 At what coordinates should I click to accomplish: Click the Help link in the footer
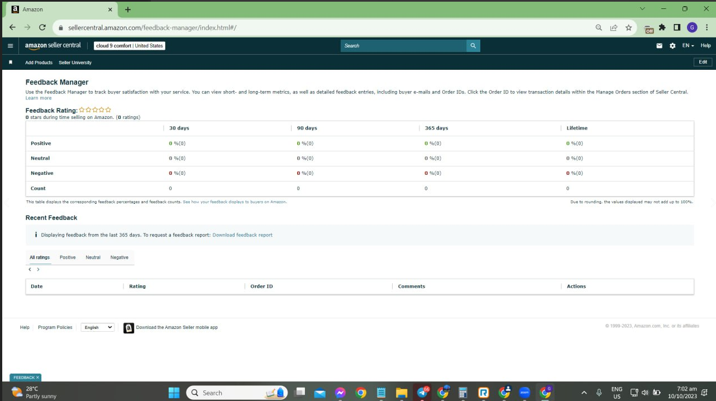[x=25, y=327]
